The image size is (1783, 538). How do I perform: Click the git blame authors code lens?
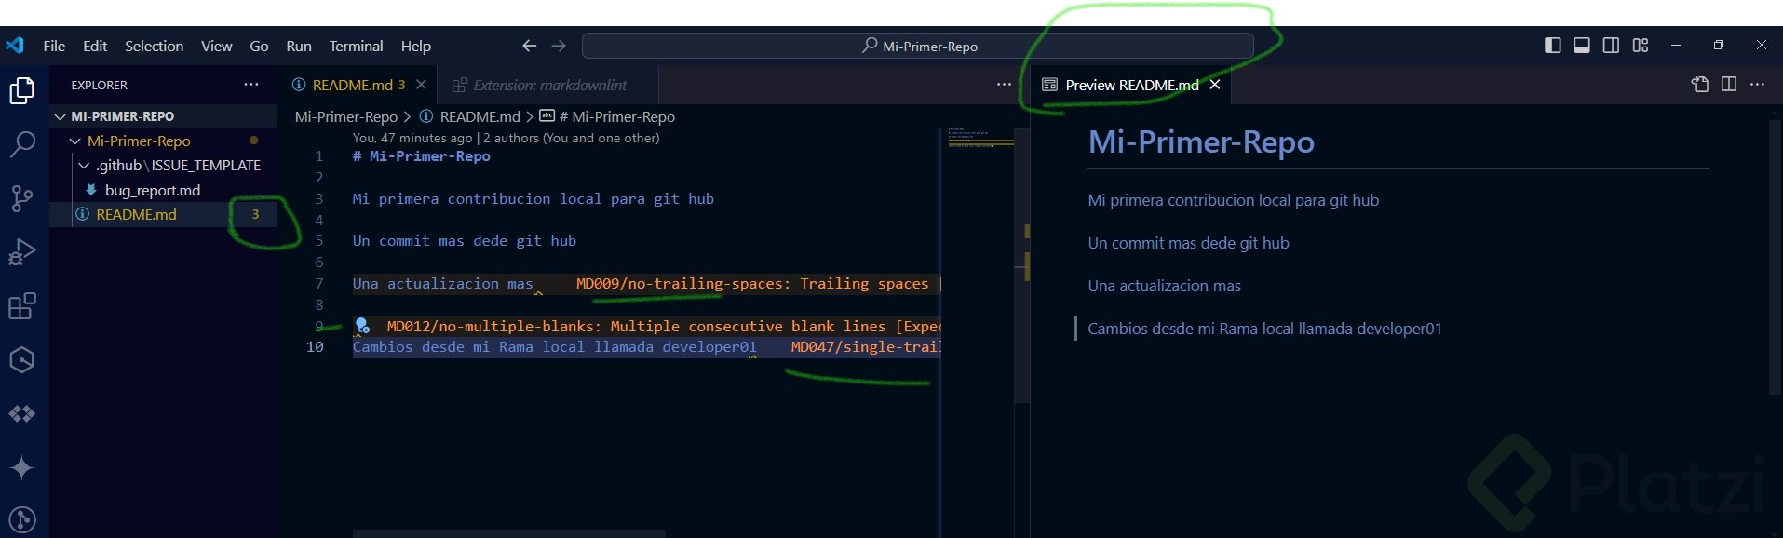click(506, 138)
